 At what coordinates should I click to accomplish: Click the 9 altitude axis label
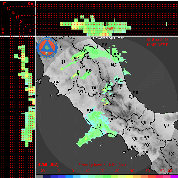[x=21, y=21]
